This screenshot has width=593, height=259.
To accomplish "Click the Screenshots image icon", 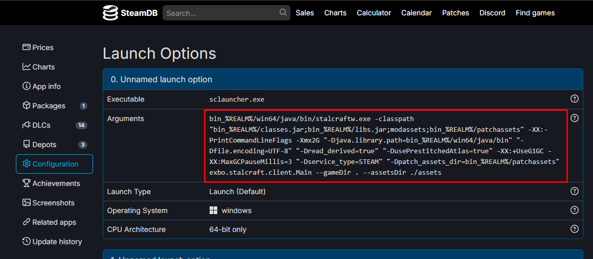I will 27,203.
